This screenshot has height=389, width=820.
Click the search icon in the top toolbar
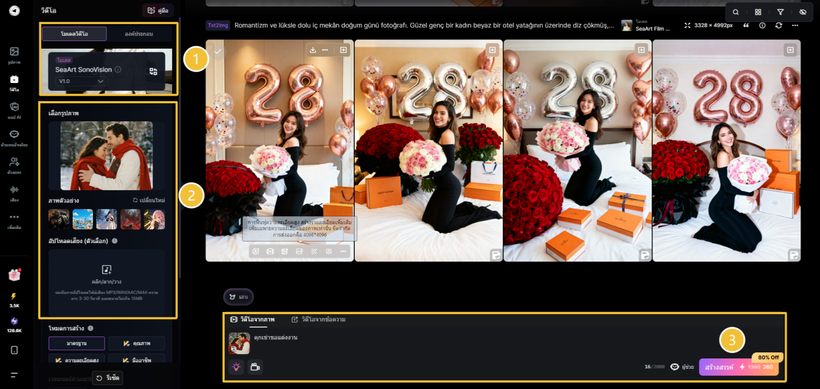[736, 11]
